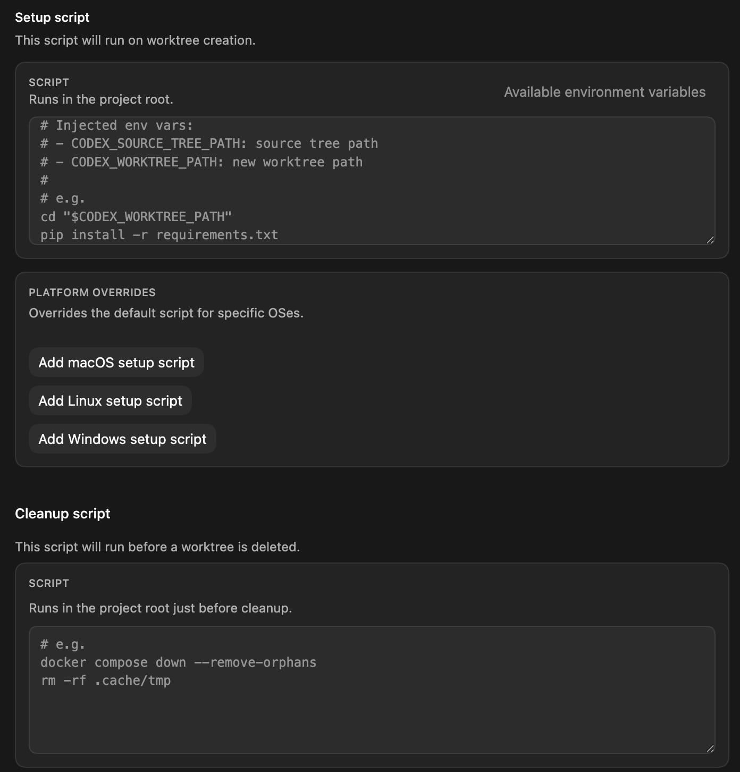Click the Add Linux setup script button

point(110,400)
